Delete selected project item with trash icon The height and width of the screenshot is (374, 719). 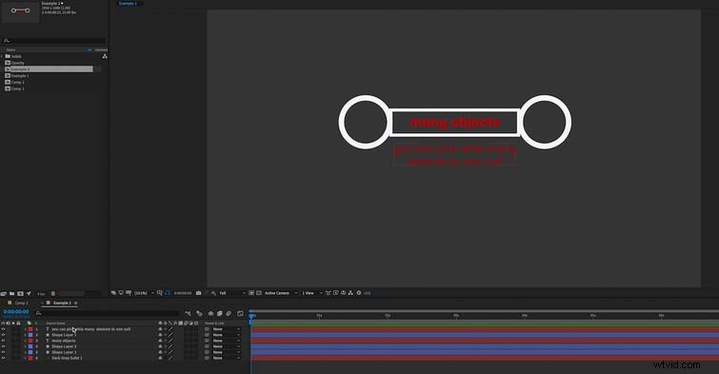point(53,293)
